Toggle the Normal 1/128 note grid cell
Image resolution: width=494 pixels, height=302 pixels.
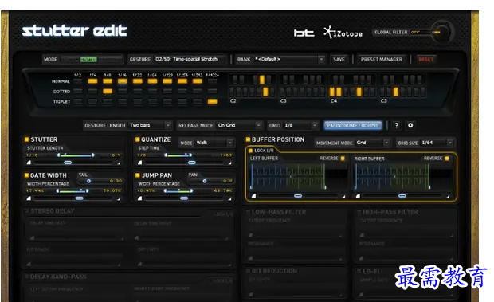point(167,81)
